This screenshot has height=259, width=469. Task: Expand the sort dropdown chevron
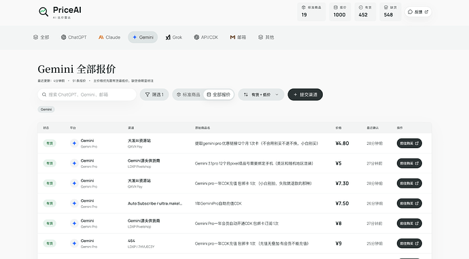click(x=277, y=94)
